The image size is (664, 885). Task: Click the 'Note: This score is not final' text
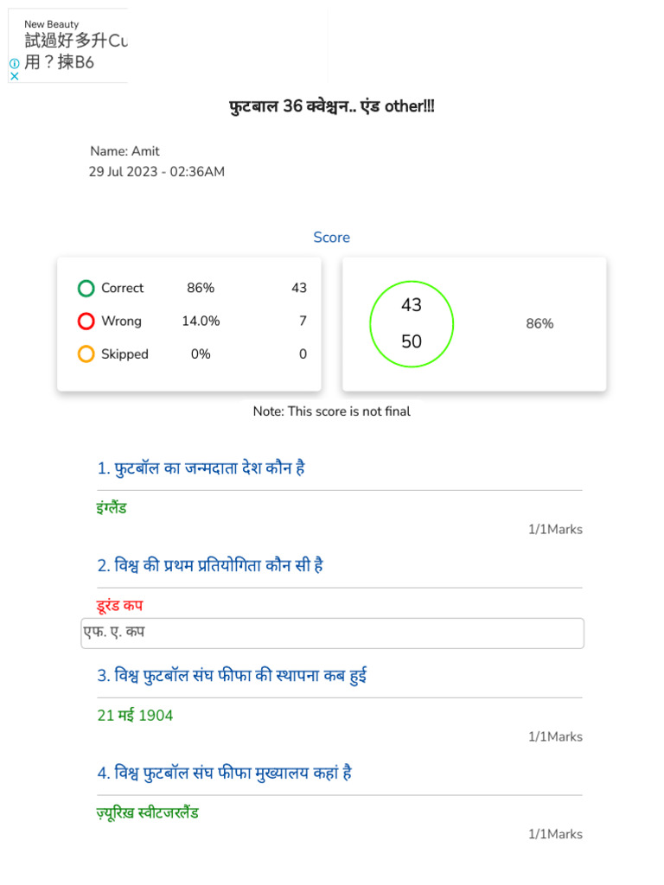332,411
